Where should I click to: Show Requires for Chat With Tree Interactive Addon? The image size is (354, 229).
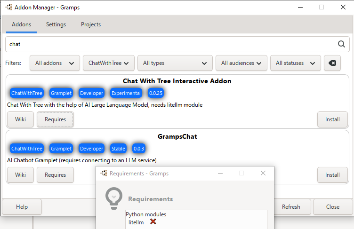(56, 119)
